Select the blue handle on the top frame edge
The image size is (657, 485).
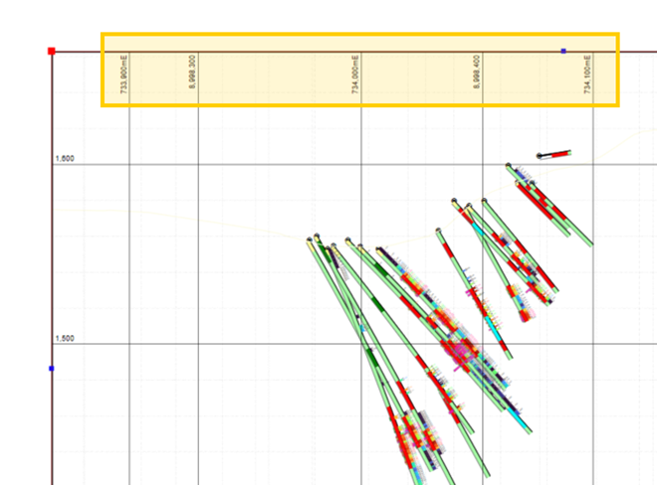[562, 51]
